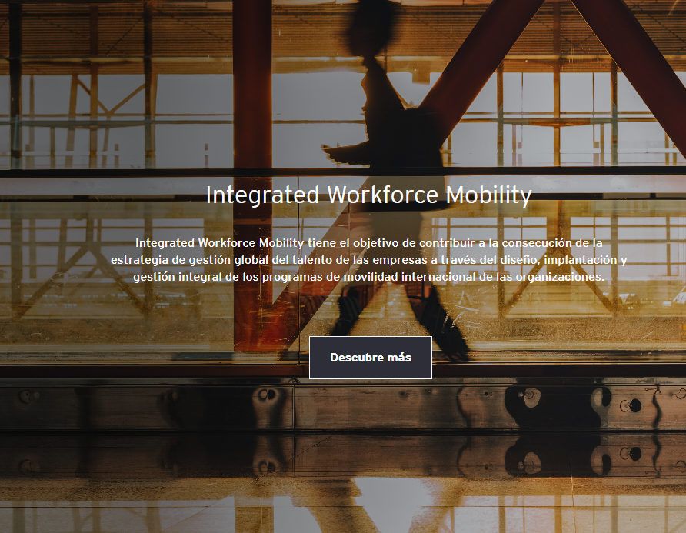Screen dimensions: 686x533
Task: Click the paragraph line starting 'Integrated Workforce Mobility tiene'
Action: [x=368, y=243]
